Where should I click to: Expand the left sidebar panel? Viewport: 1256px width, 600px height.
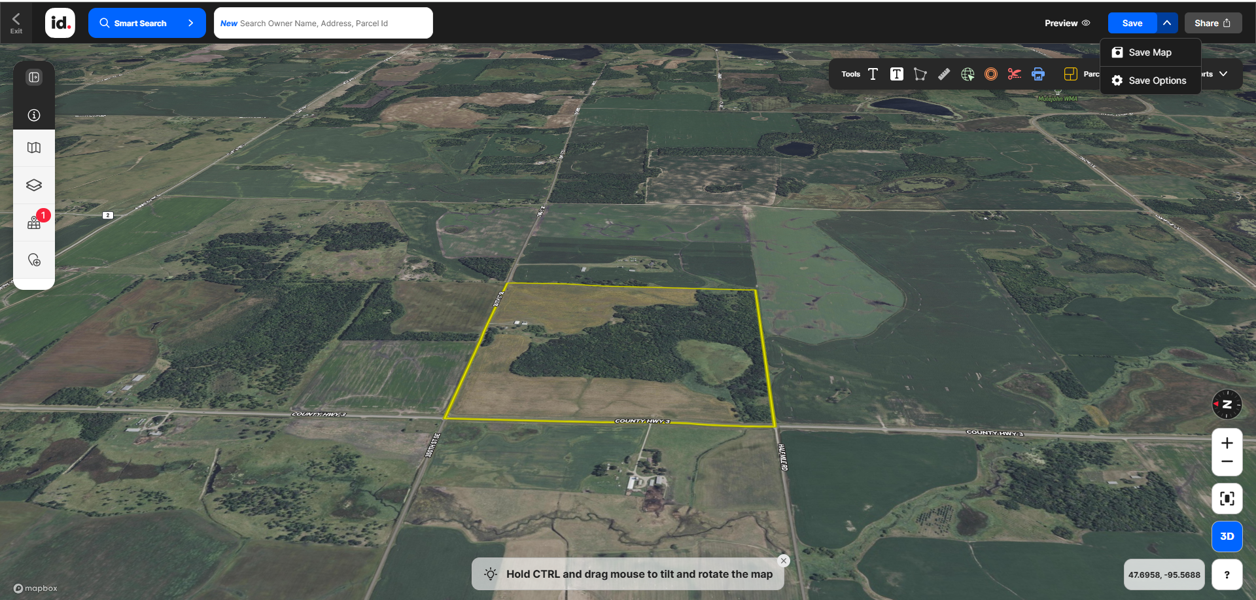(x=34, y=77)
